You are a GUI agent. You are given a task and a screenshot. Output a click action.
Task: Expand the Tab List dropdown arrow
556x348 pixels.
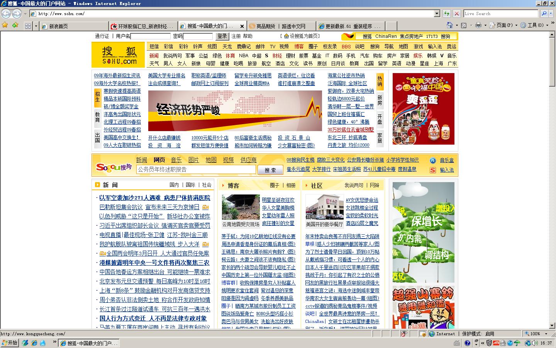tap(36, 26)
